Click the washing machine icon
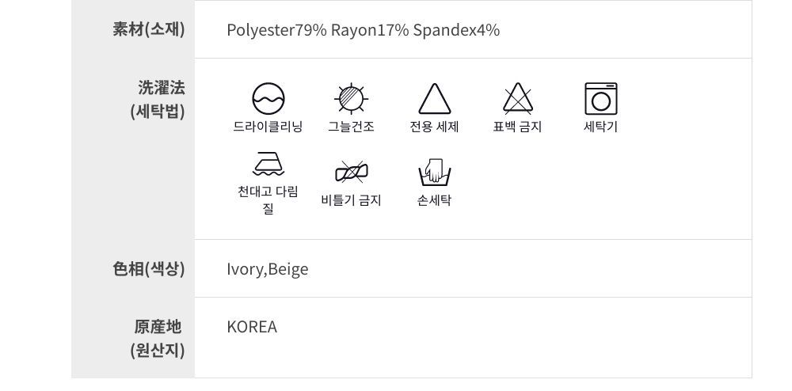Screen dimensions: 792x391 600,99
